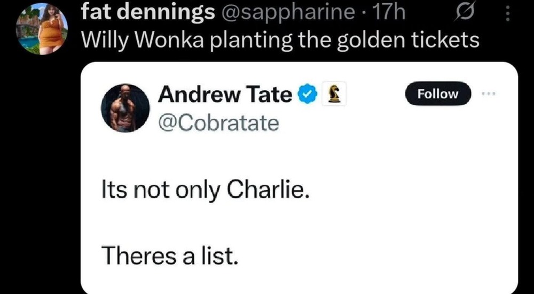The width and height of the screenshot is (534, 294).
Task: Click the 17h timestamp
Action: [390, 13]
